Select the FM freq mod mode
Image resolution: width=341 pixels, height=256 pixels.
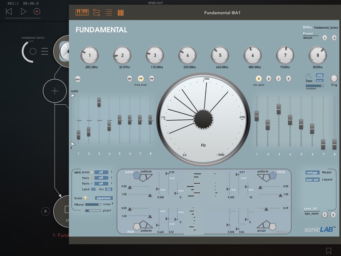[x=140, y=78]
